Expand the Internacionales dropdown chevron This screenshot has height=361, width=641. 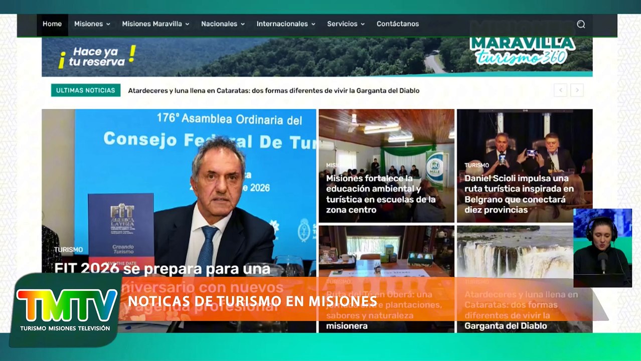313,24
